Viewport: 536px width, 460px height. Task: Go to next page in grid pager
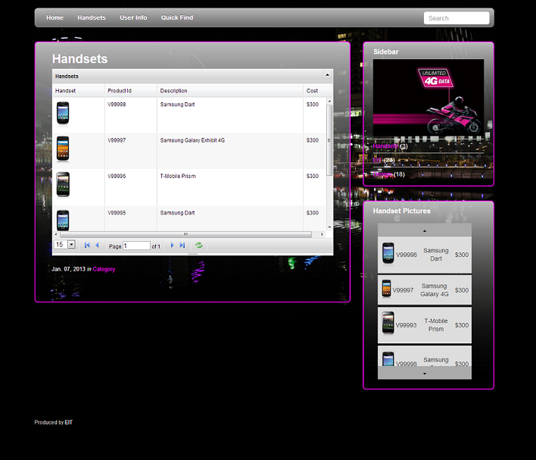(173, 245)
